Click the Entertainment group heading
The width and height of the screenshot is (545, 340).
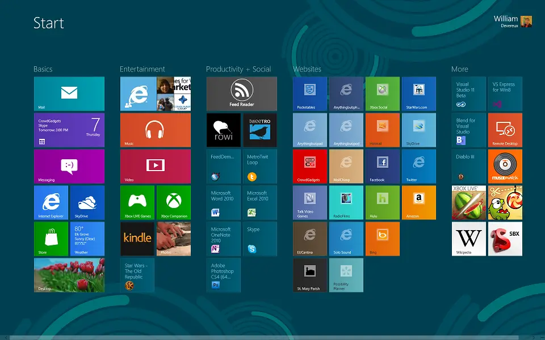pos(142,69)
